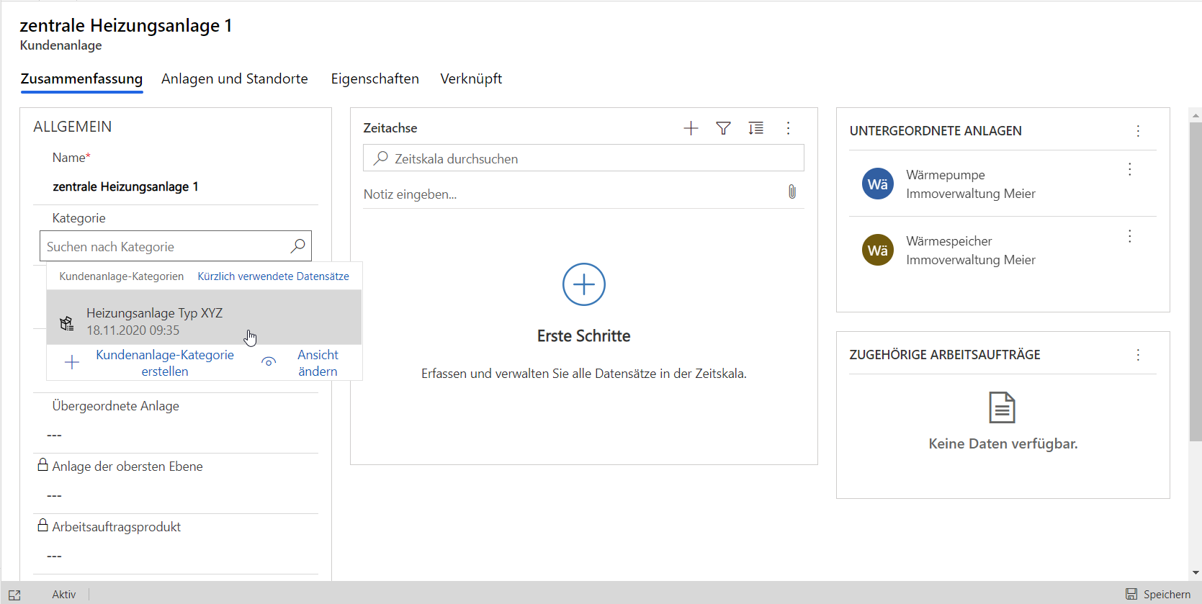Image resolution: width=1202 pixels, height=604 pixels.
Task: Open Untergeordnete Anlagen more commands menu
Action: pyautogui.click(x=1138, y=131)
